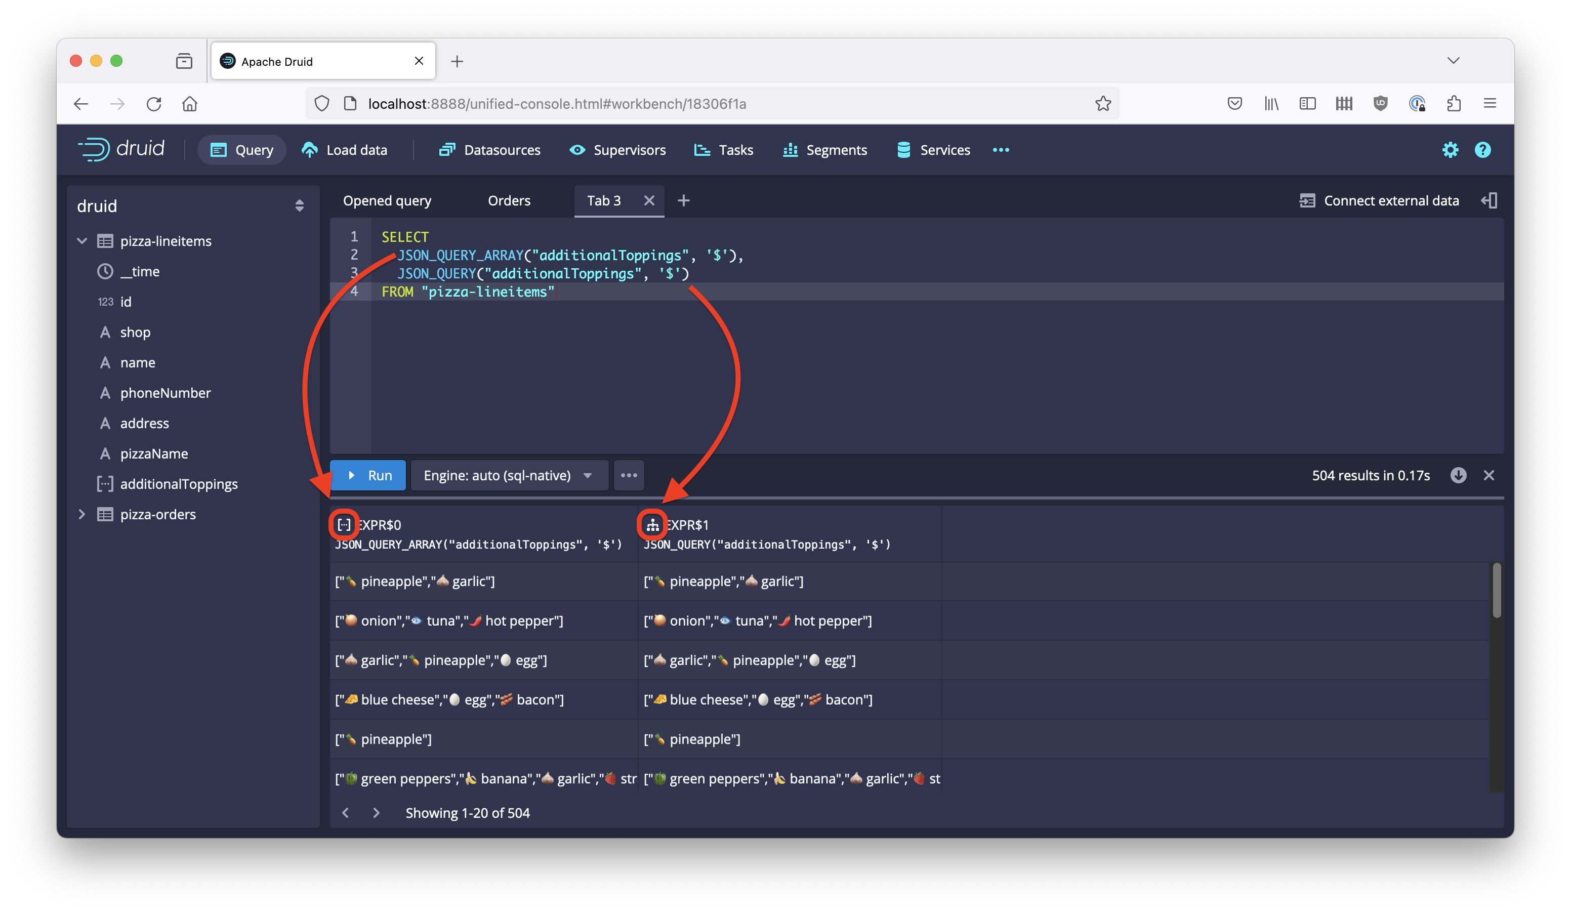1571x913 pixels.
Task: Click the help question mark icon
Action: click(x=1482, y=150)
